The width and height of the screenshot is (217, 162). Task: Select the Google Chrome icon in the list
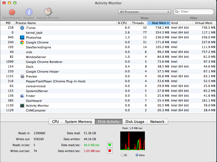pos(22,42)
